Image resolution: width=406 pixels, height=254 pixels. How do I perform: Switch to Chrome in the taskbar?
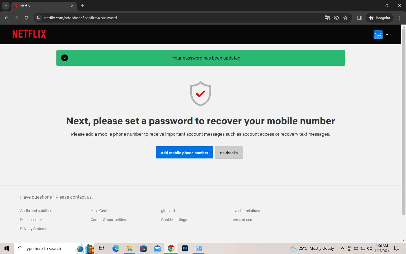171,248
